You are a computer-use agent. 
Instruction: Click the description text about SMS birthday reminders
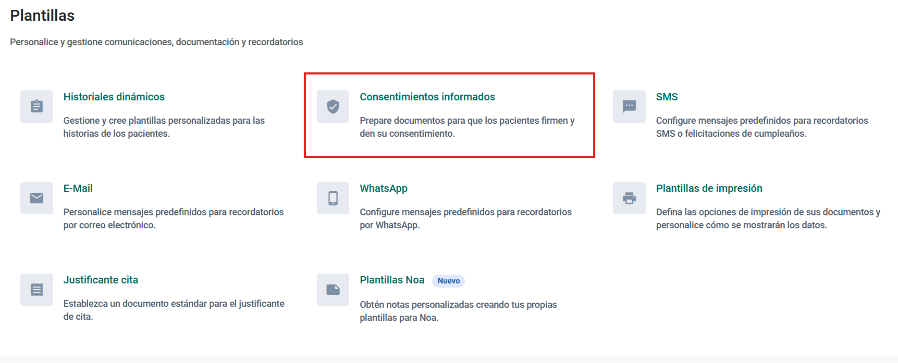pyautogui.click(x=761, y=127)
